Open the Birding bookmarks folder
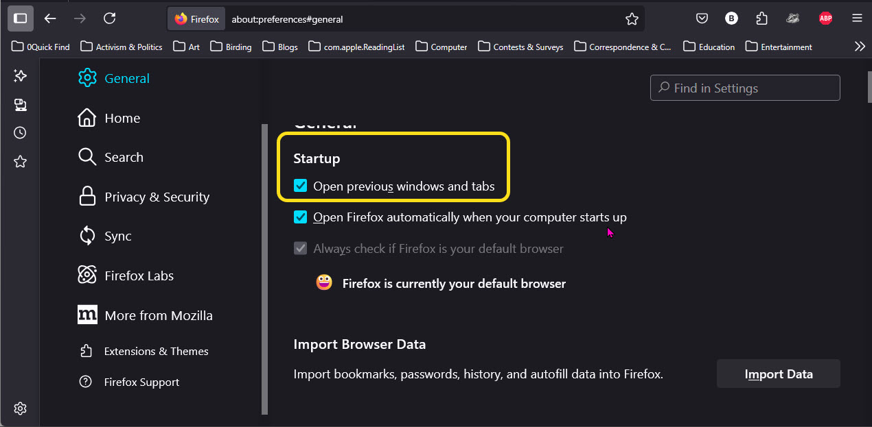This screenshot has width=872, height=427. [x=231, y=47]
